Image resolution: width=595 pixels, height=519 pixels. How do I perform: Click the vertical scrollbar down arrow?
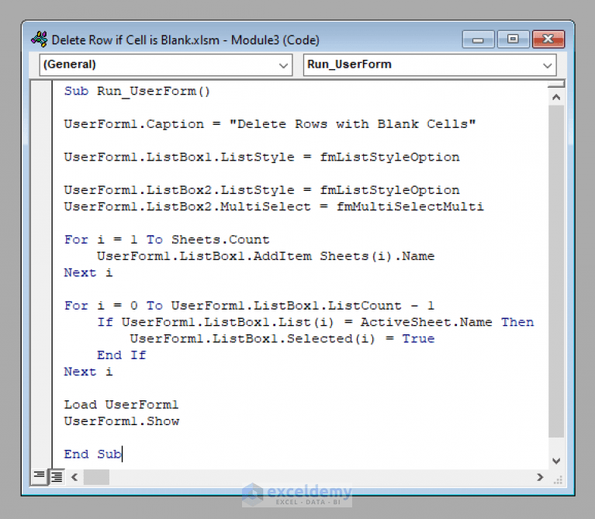click(x=556, y=461)
